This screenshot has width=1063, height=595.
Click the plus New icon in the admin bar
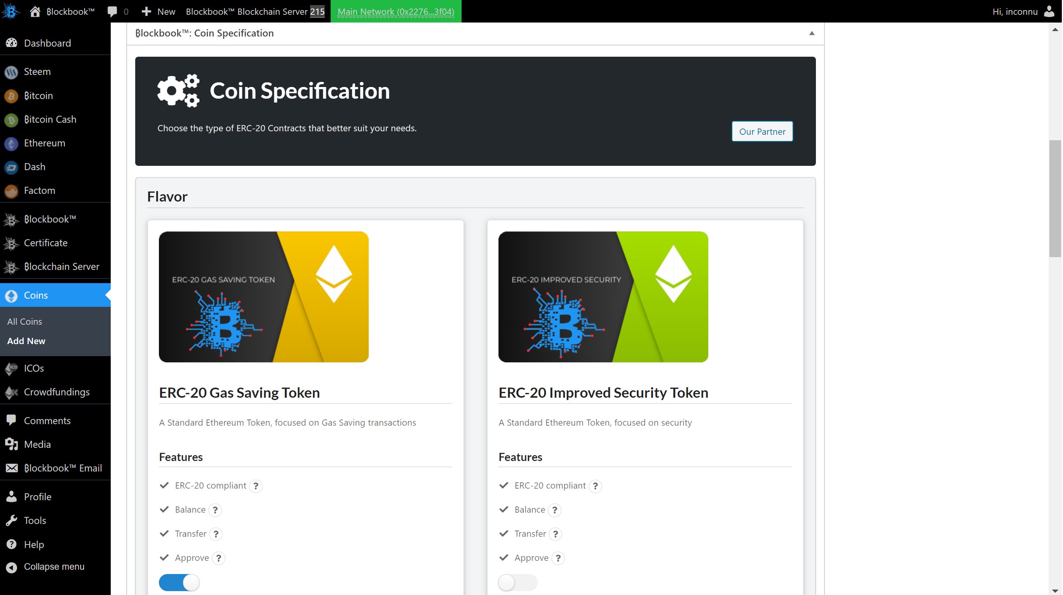pos(146,11)
